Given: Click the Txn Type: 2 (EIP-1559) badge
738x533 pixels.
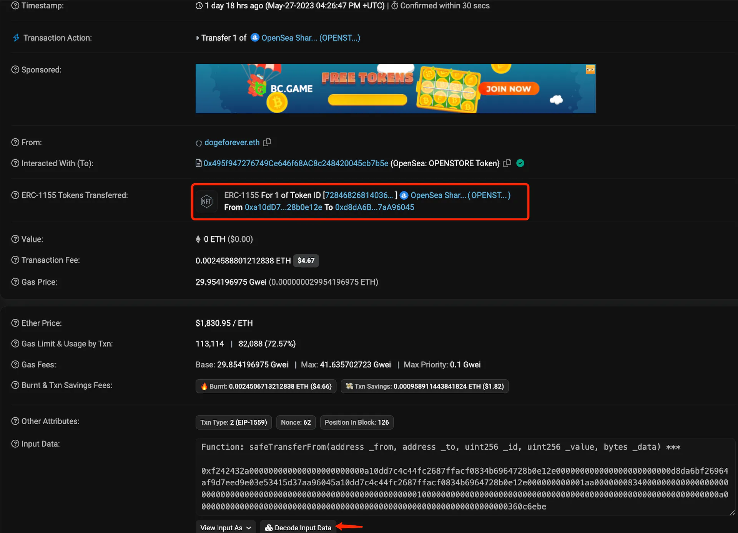Looking at the screenshot, I should [x=234, y=422].
